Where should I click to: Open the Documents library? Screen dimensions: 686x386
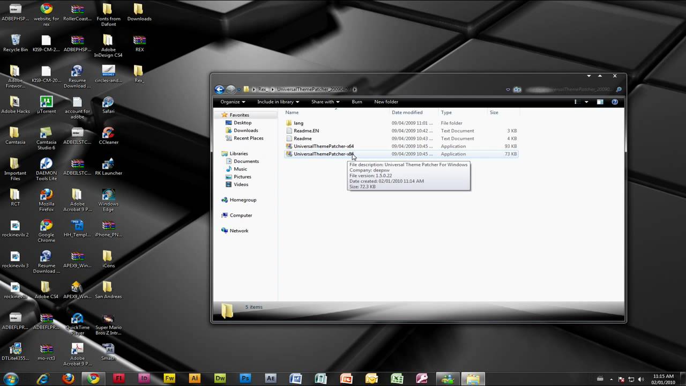[246, 161]
